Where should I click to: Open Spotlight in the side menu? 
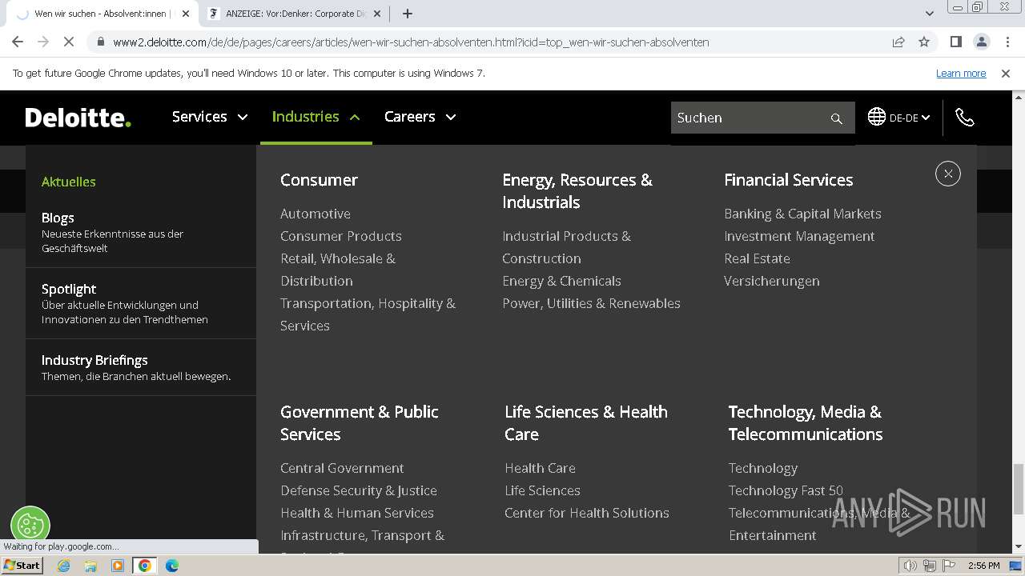[x=69, y=289]
